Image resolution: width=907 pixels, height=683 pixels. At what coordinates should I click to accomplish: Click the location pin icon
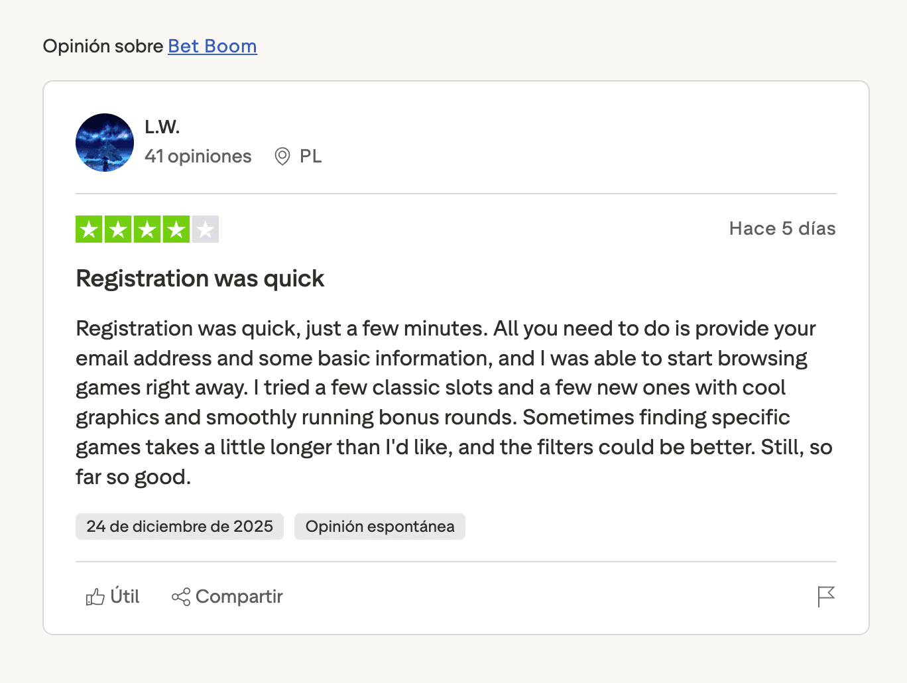click(282, 156)
